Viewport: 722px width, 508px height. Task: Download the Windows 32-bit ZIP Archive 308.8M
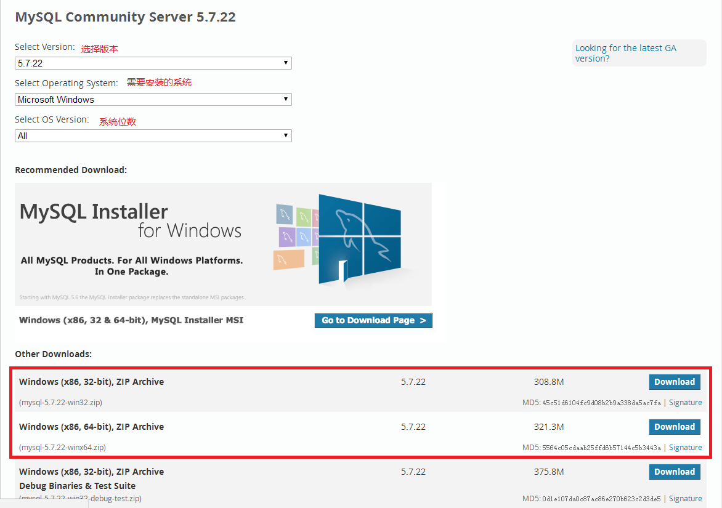click(x=675, y=382)
